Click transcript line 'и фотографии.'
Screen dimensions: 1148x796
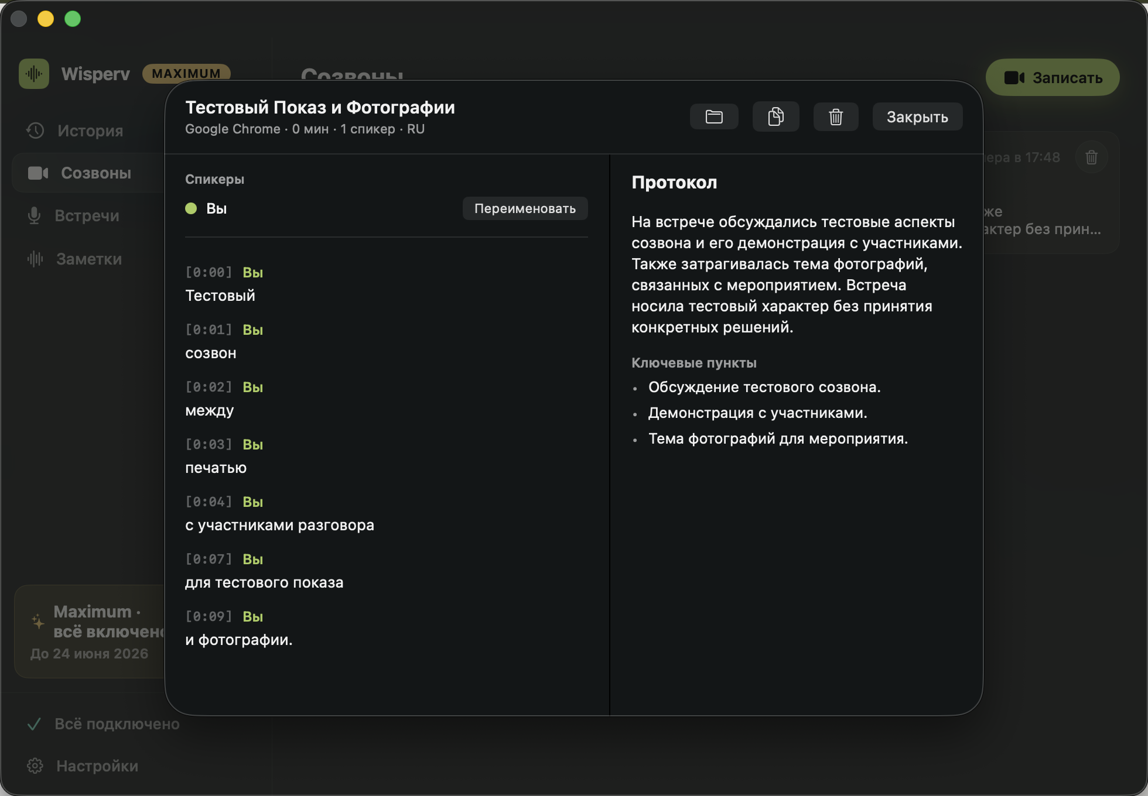click(239, 640)
